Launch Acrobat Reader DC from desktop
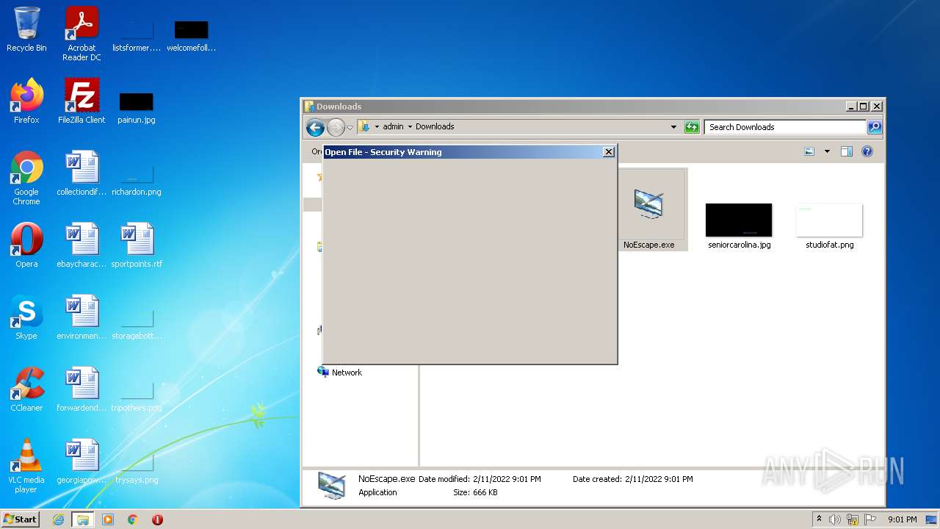This screenshot has width=940, height=529. coord(82,33)
